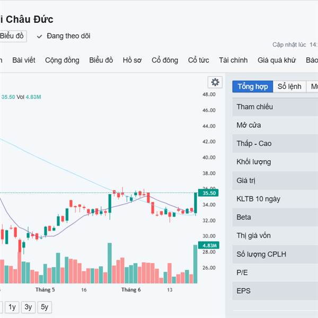Screen dimensions: 318x318
Task: Select the 3y time range
Action: click(x=28, y=307)
